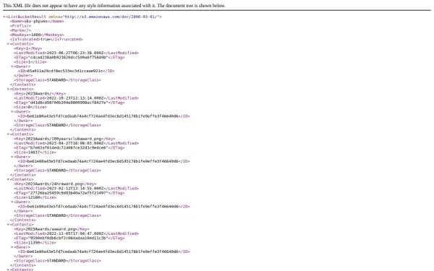Collapse the root ListBucketResult node triangle

point(4,17)
